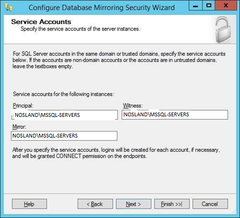The height and width of the screenshot is (218, 240).
Task: Minimize the Mirroring Security Wizard window
Action: 195,6
